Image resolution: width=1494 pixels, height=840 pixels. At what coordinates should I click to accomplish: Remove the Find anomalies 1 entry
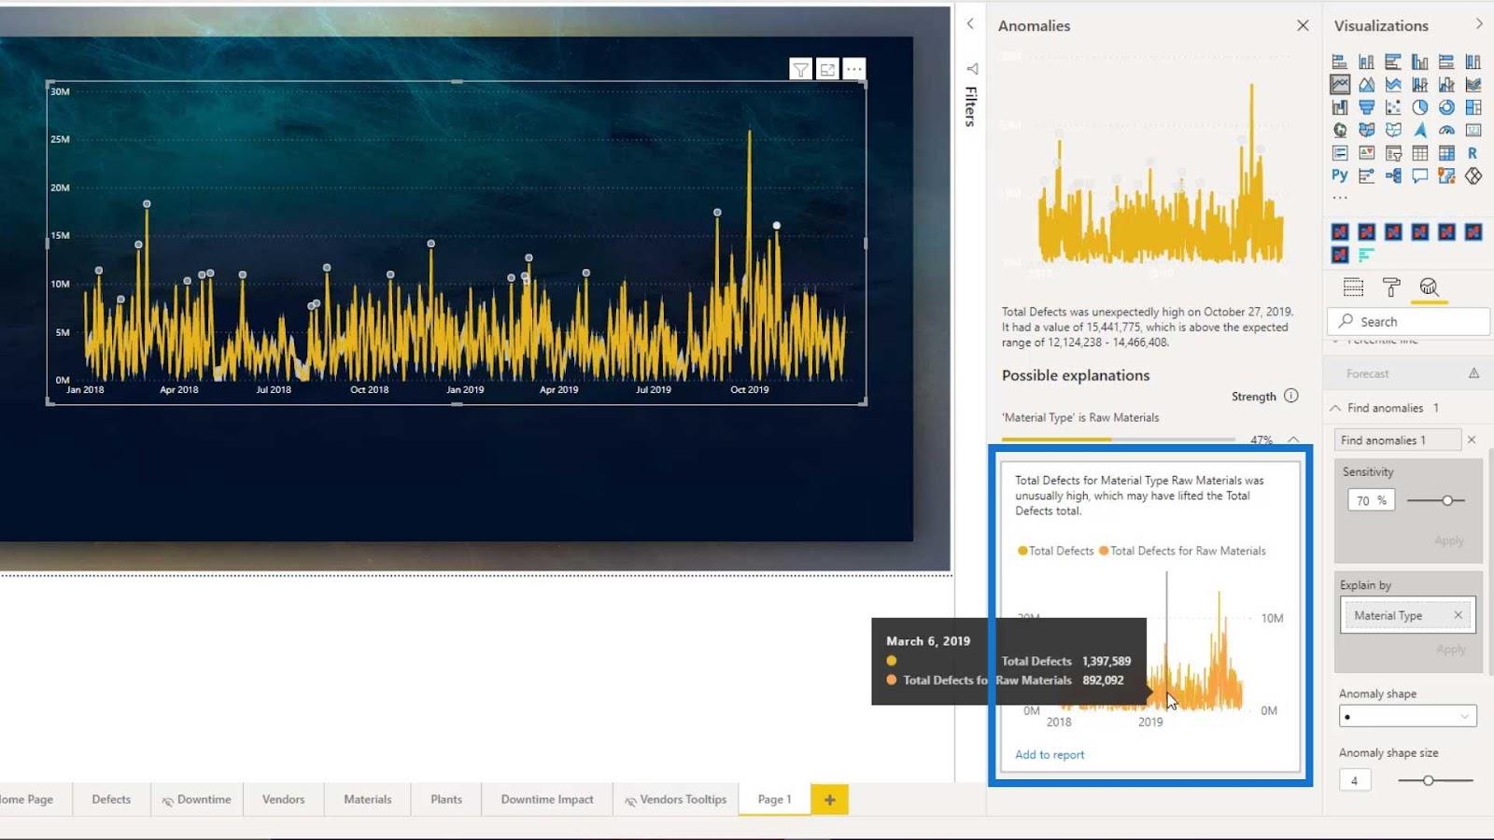(x=1472, y=440)
